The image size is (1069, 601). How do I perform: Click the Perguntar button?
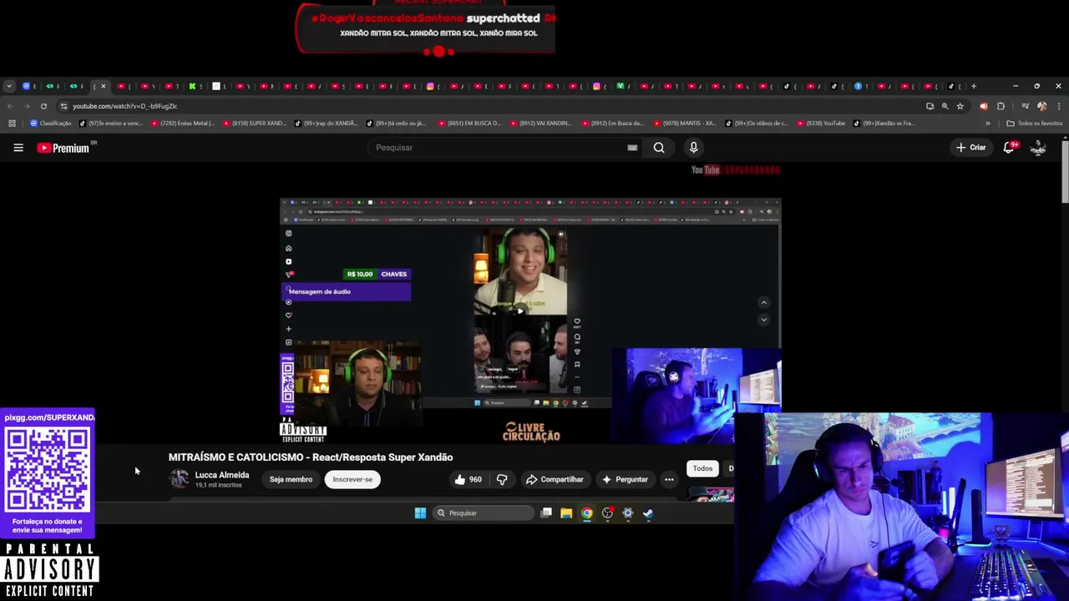tap(624, 479)
